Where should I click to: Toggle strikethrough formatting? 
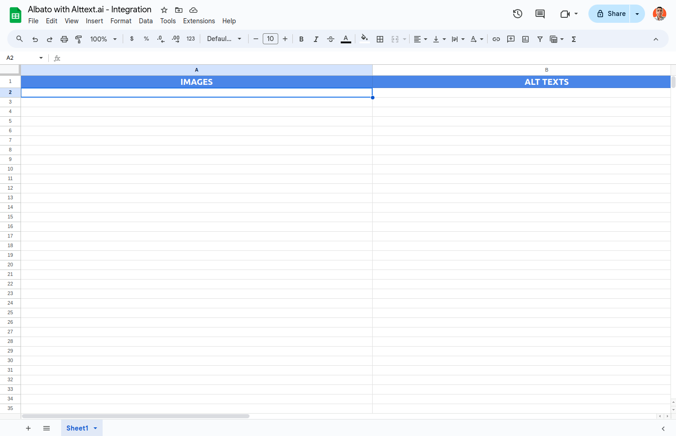pos(331,39)
